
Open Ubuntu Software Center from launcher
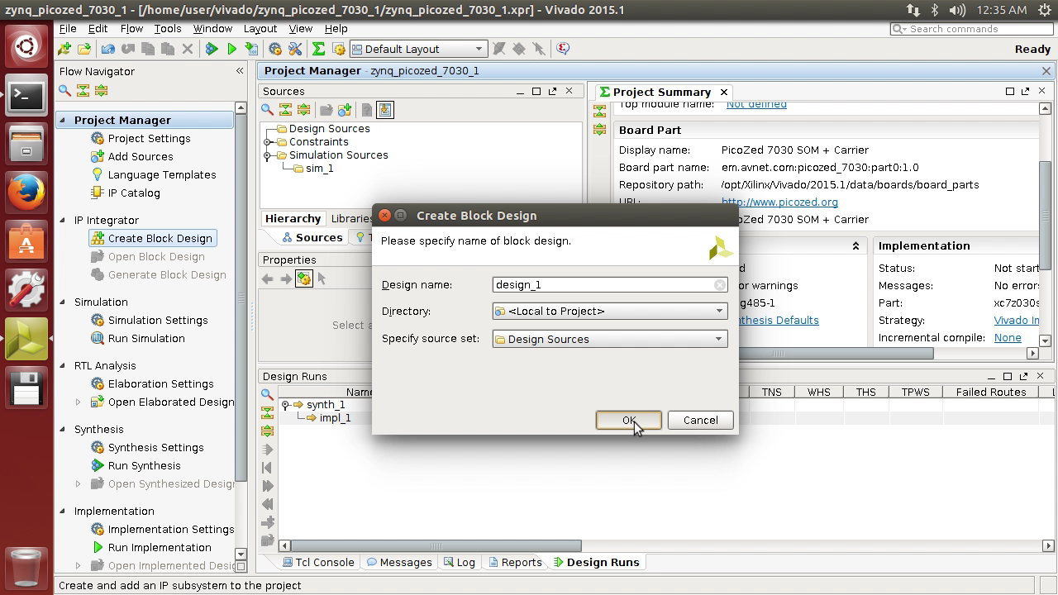click(26, 240)
